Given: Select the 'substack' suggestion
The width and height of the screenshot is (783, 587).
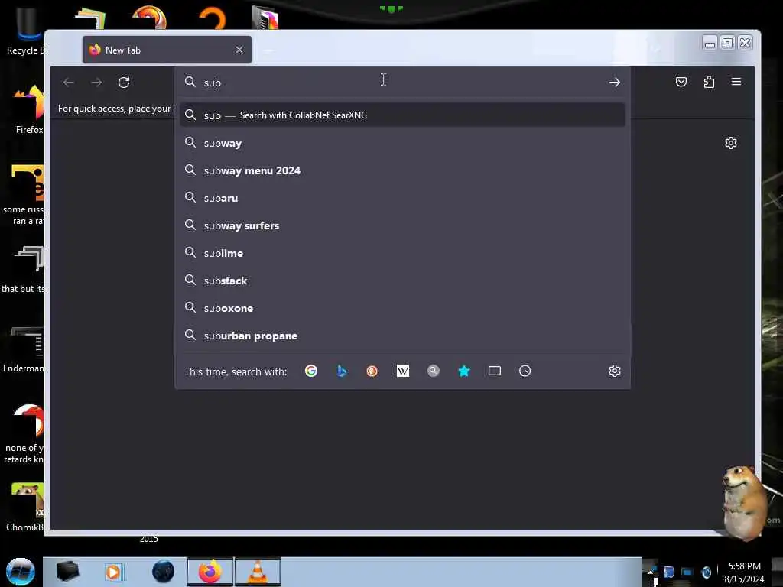Looking at the screenshot, I should coord(402,281).
